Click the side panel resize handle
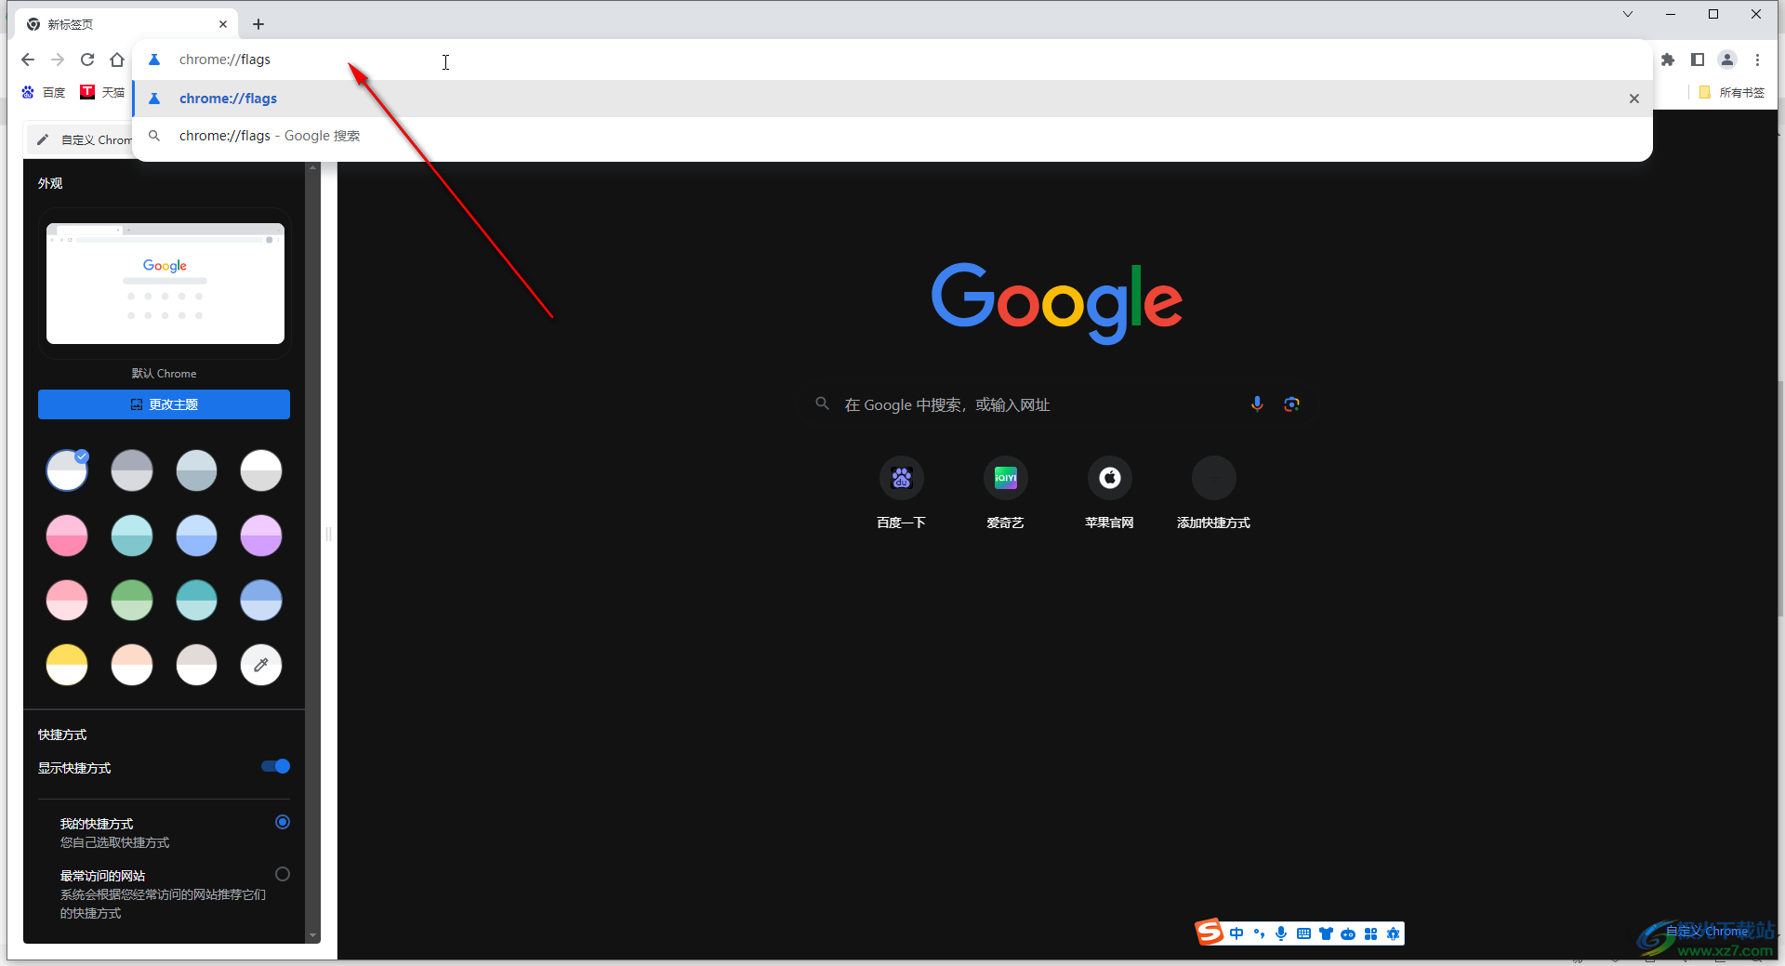 coord(328,535)
